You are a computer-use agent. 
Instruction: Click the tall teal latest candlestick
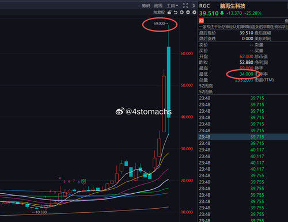point(169,82)
